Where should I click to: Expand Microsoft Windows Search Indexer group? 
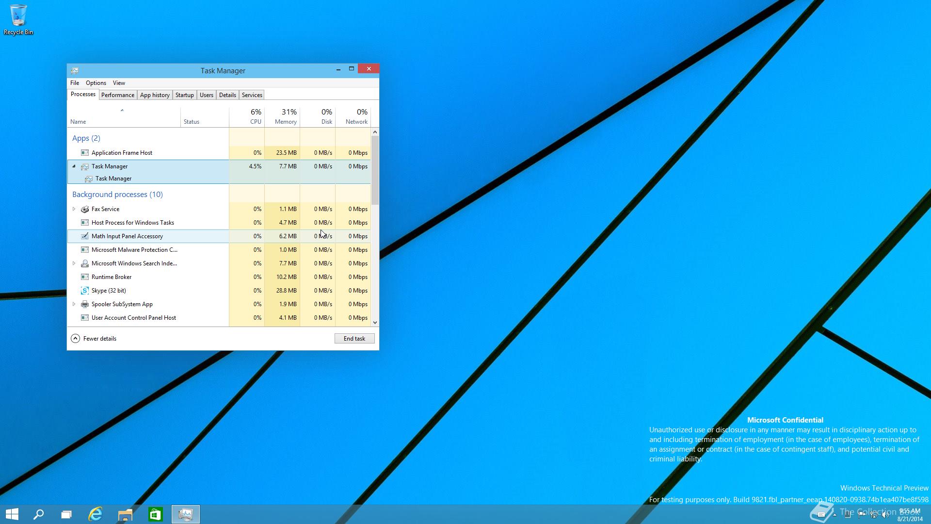[x=74, y=263]
